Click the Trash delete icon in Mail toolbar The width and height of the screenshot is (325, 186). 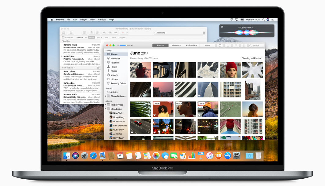tap(91, 33)
